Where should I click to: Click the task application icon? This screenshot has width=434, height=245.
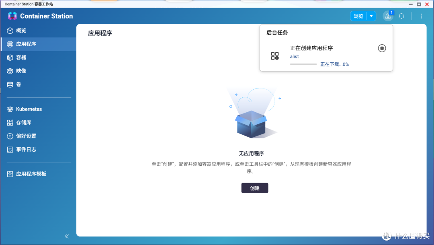point(275,56)
